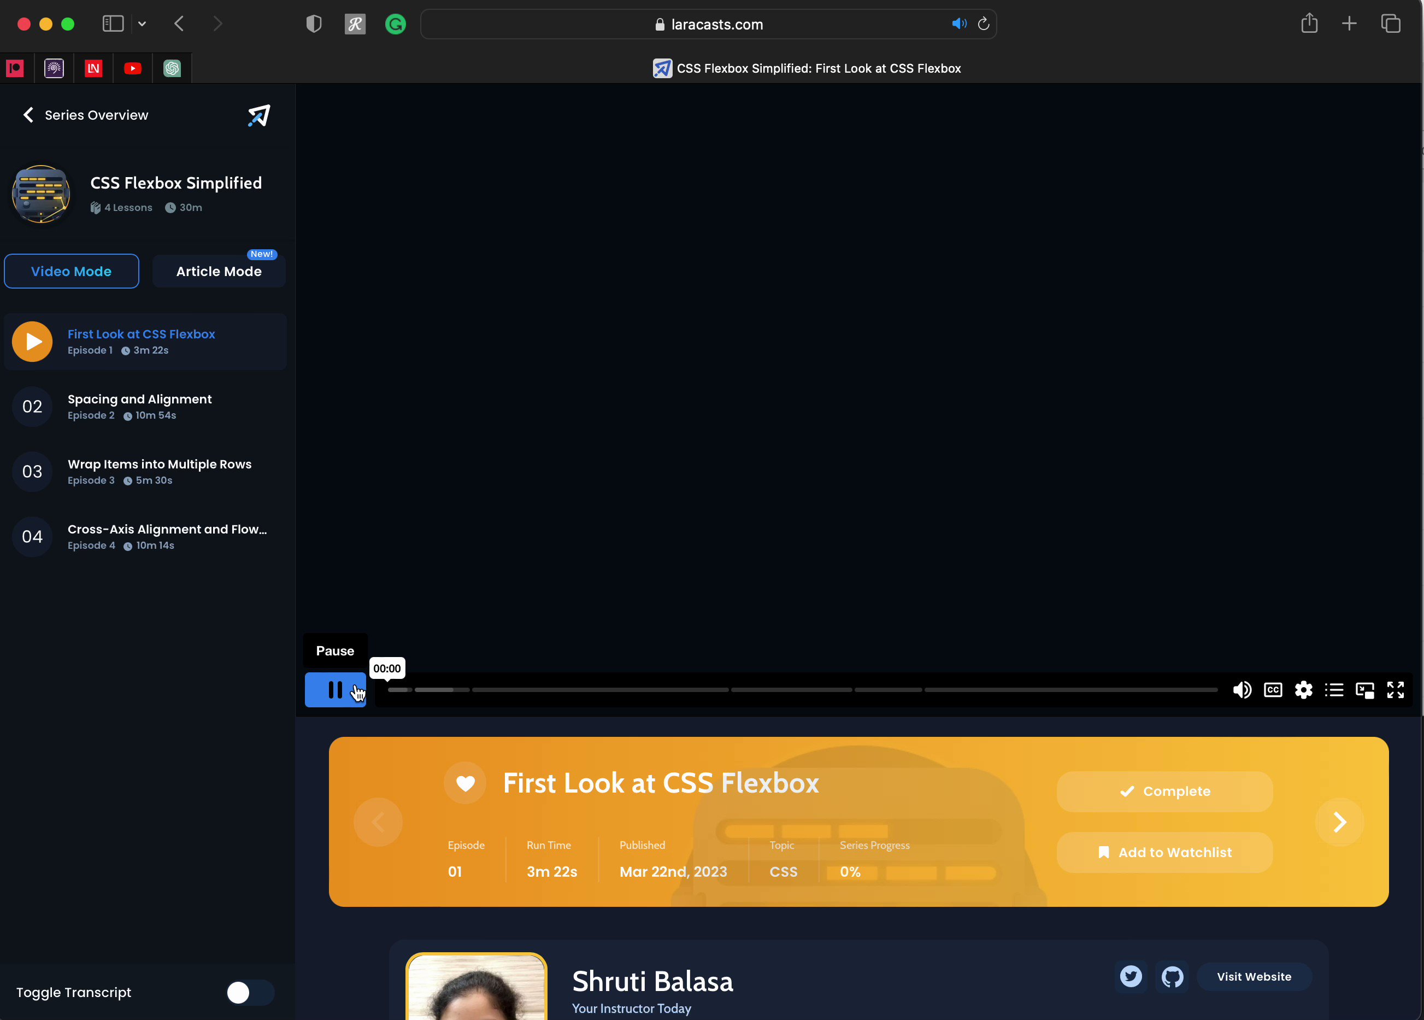1424x1020 pixels.
Task: Click Visit Website button
Action: (1253, 977)
